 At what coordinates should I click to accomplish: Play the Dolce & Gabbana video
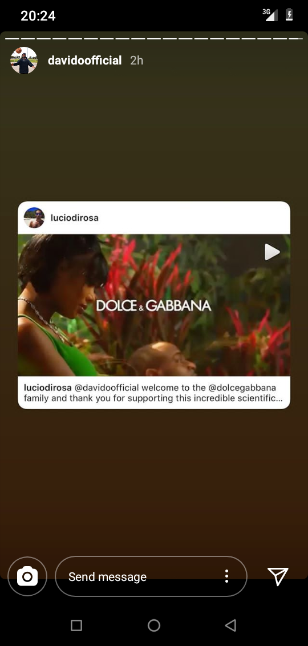(x=271, y=252)
